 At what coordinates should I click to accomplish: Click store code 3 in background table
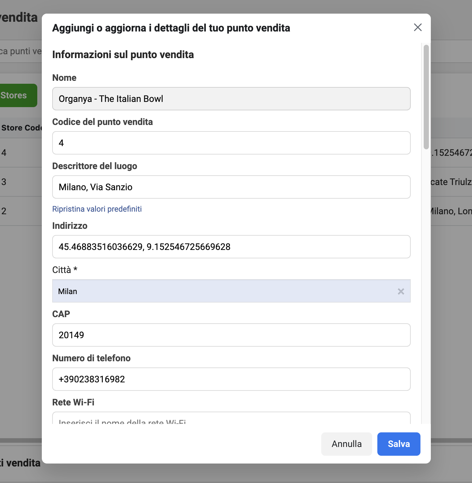pyautogui.click(x=4, y=182)
